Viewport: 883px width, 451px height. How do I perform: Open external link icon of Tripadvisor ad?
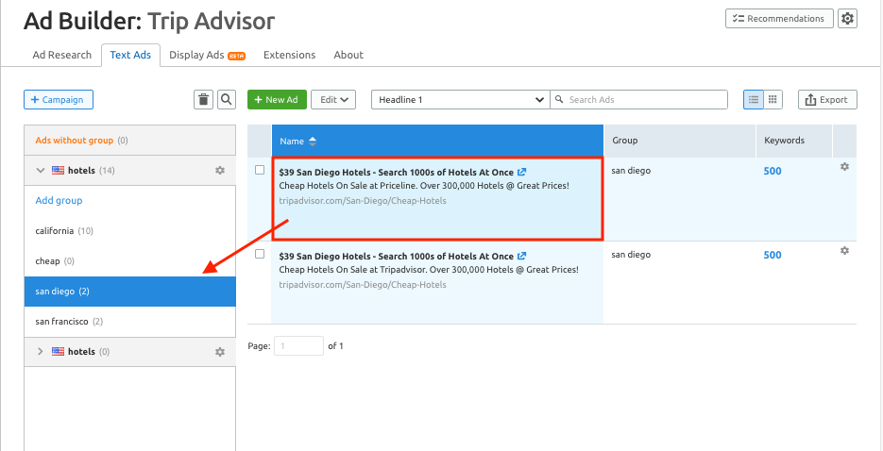(x=522, y=256)
